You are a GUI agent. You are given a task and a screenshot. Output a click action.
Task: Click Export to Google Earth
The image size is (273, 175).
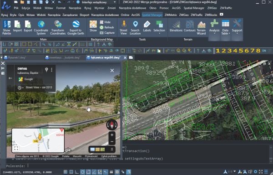pos(76,27)
